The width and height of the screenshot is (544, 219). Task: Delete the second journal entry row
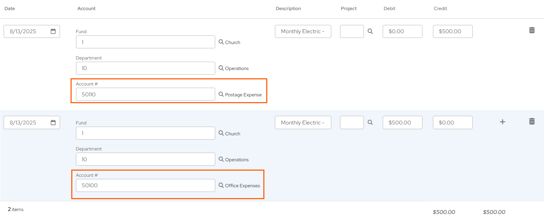(x=532, y=121)
